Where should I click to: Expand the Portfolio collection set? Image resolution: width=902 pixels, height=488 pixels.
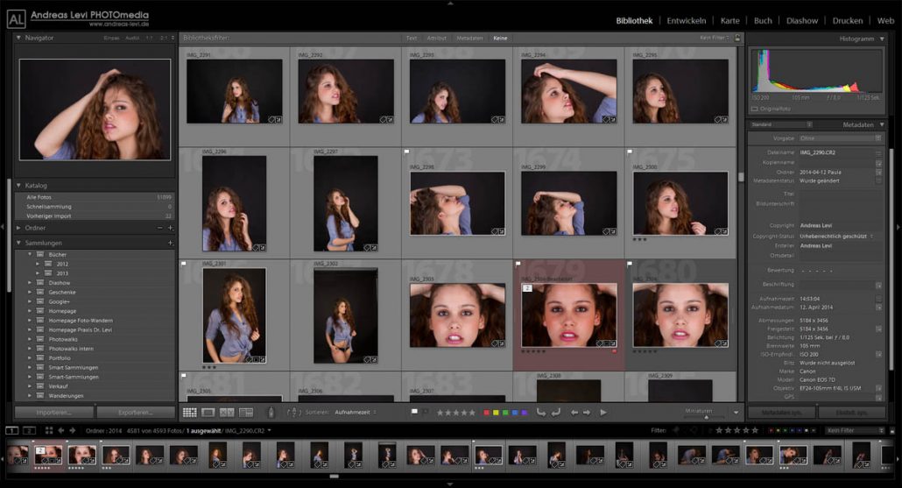click(x=30, y=358)
